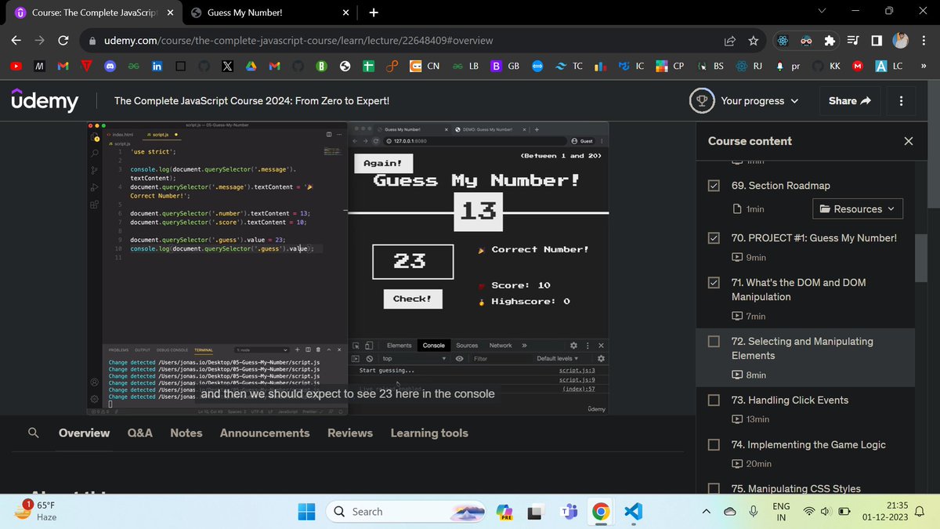Open the LinkedIn bookmark icon
The height and width of the screenshot is (529, 940).
click(157, 67)
